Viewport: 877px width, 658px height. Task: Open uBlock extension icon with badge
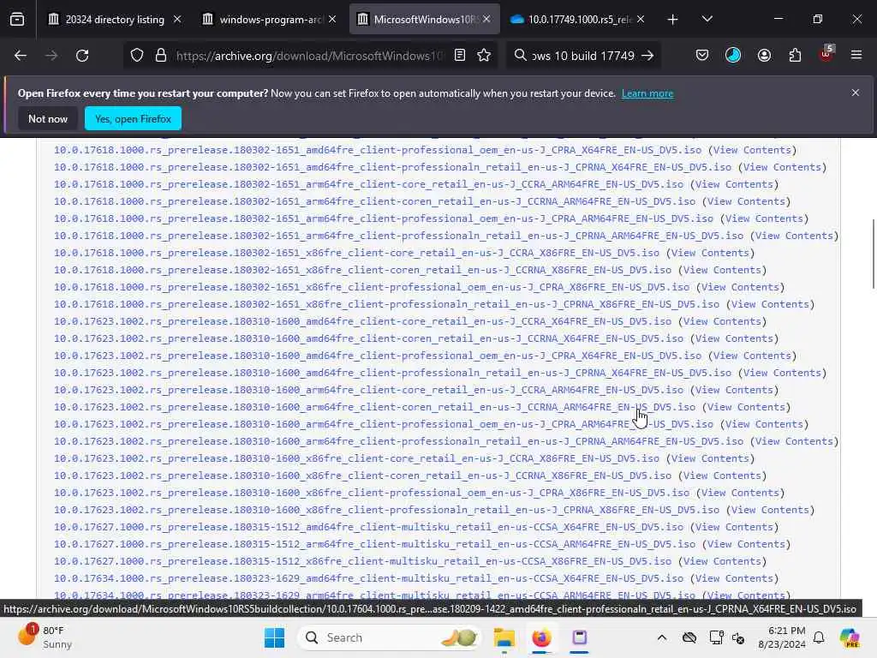[826, 54]
